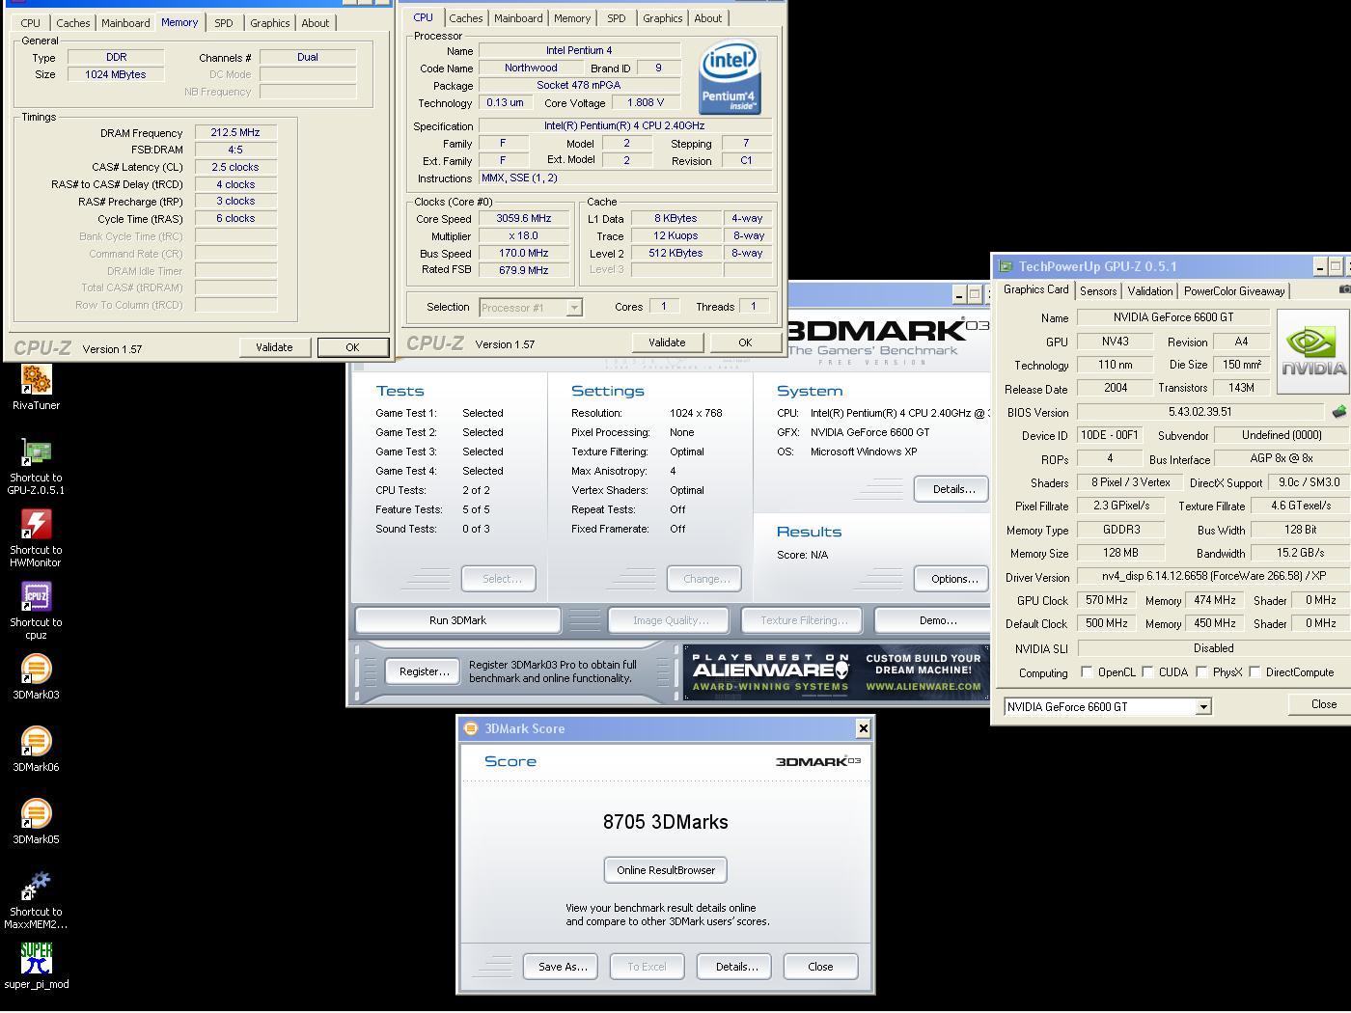This screenshot has width=1351, height=1013.
Task: Open PowerColor Giveaway tab in GPU-Z
Action: coord(1234,291)
